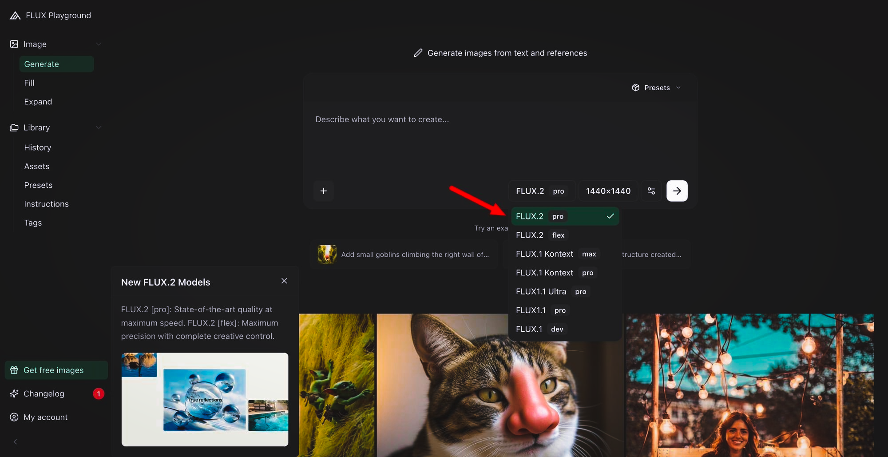This screenshot has width=888, height=457.
Task: Click the plus icon to add a reference
Action: pos(324,191)
